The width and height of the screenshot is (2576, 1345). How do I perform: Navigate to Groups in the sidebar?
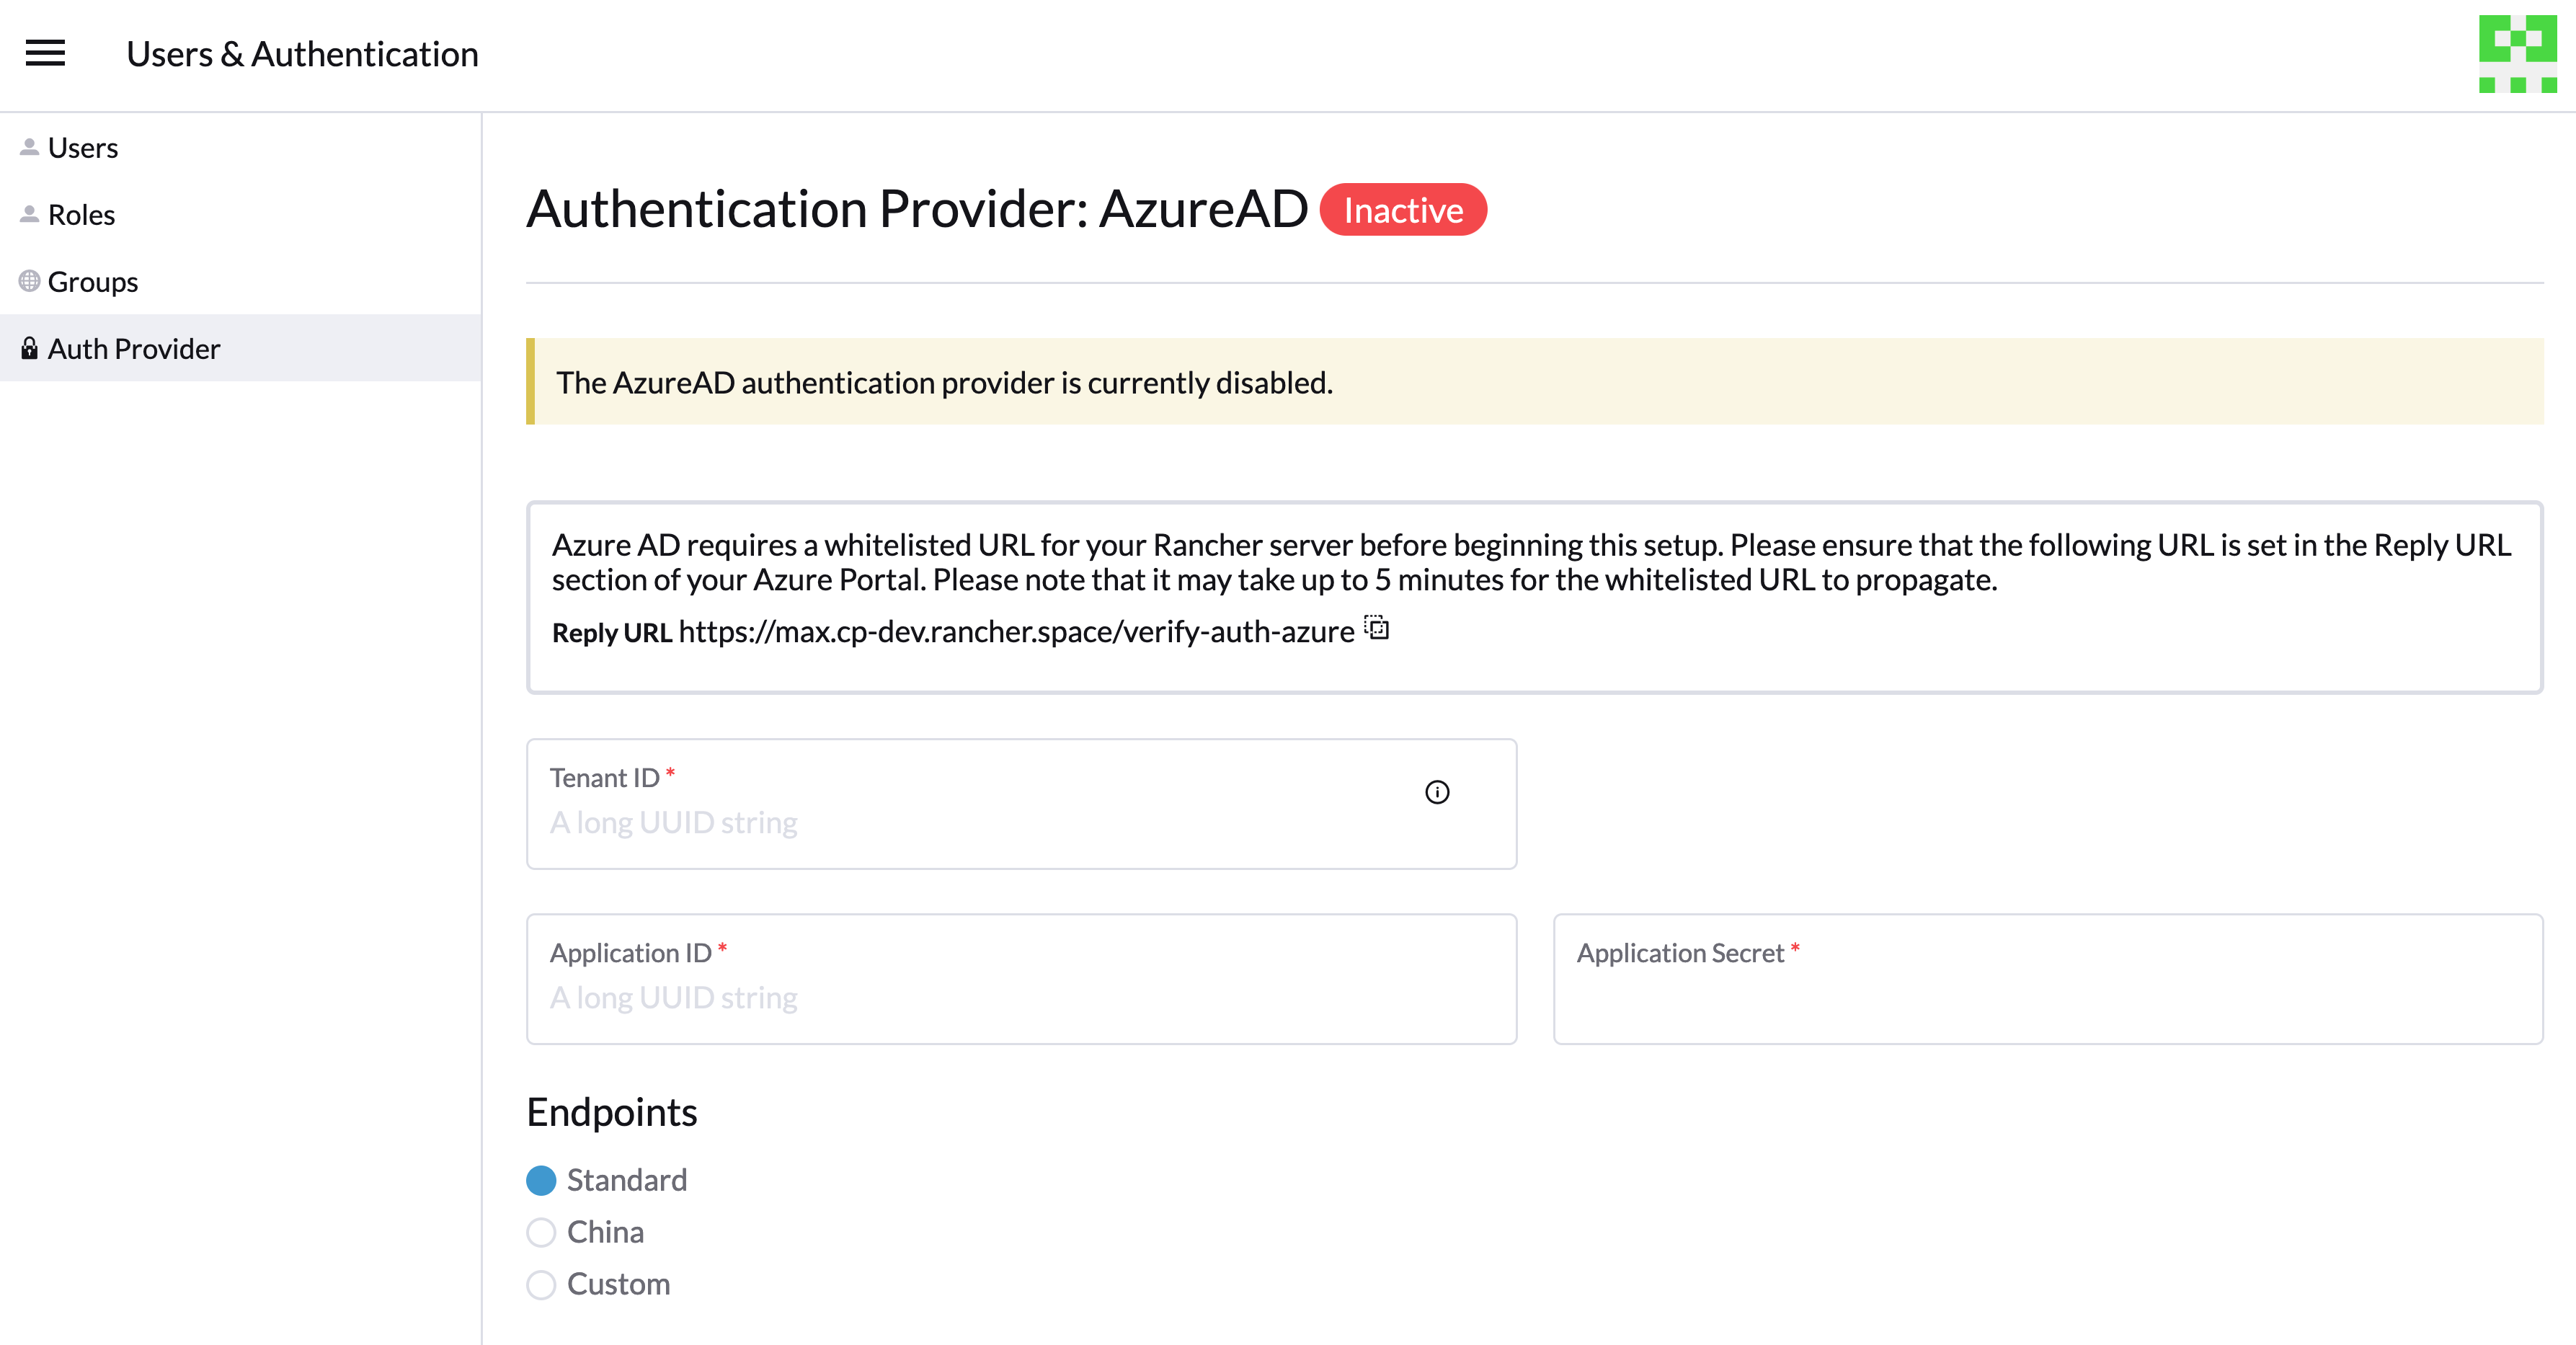coord(93,281)
